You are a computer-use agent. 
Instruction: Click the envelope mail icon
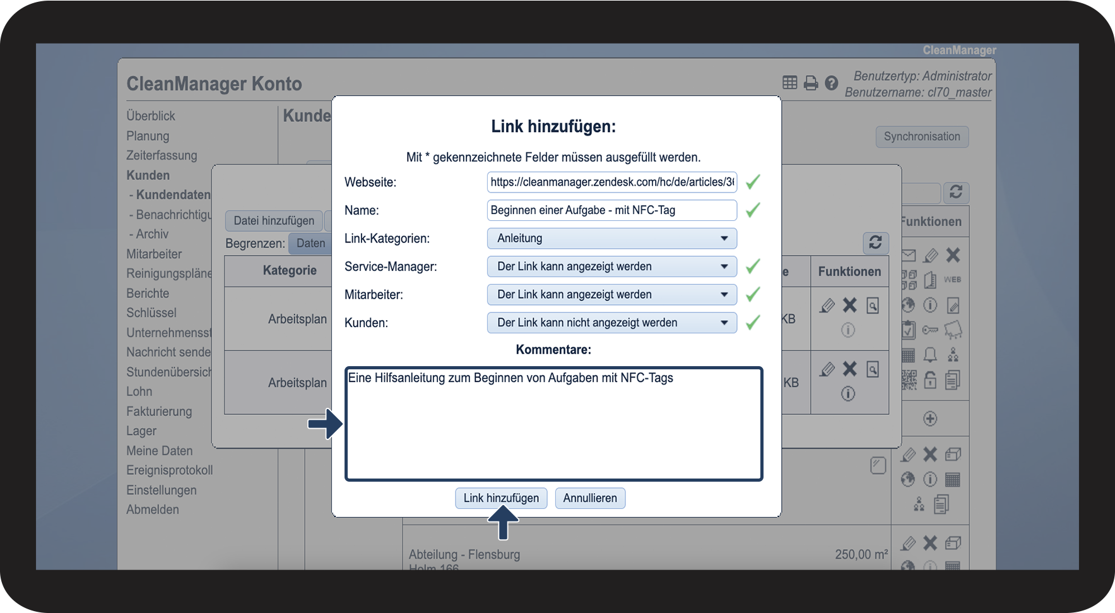click(909, 256)
